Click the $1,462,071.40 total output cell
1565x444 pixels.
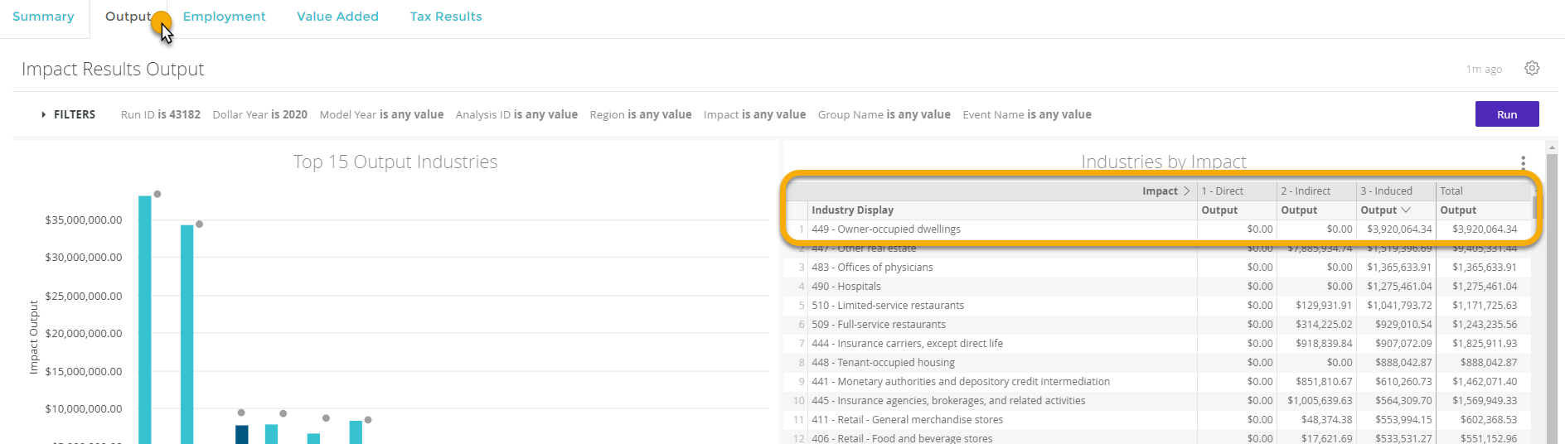click(1485, 382)
